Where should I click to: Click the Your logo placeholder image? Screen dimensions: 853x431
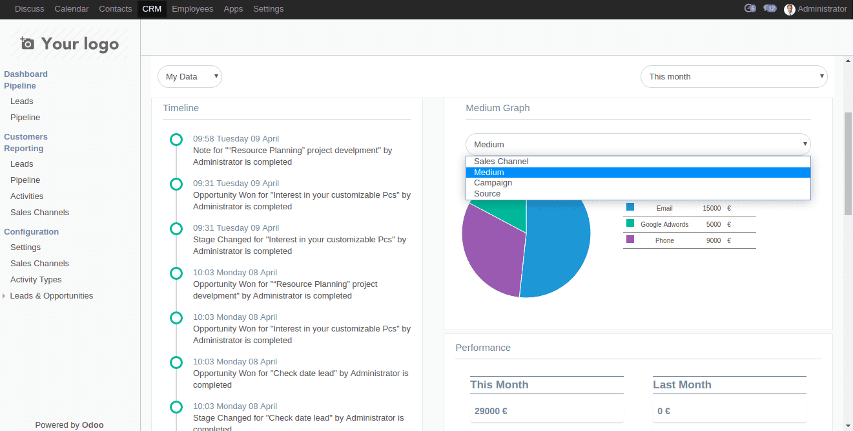coord(70,43)
